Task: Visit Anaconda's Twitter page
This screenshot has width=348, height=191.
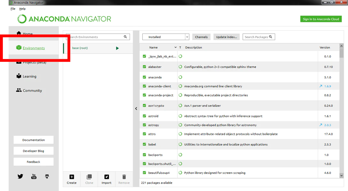Action: coord(20,176)
